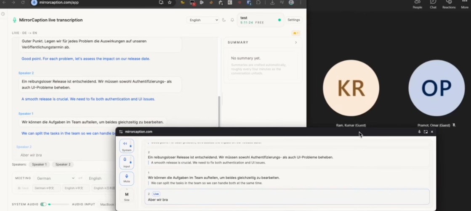The width and height of the screenshot is (471, 211).
Task: Click the screen cast icon in address bar
Action: (161, 3)
